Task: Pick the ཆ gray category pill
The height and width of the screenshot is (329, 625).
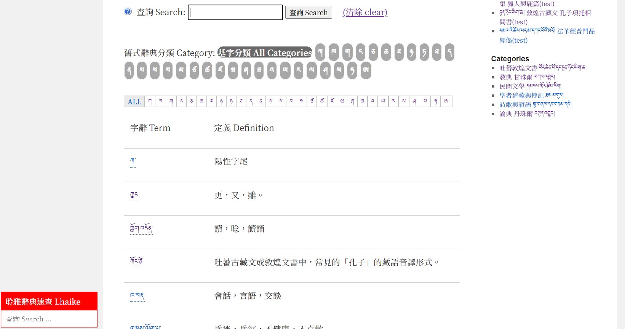Action: coord(386,52)
